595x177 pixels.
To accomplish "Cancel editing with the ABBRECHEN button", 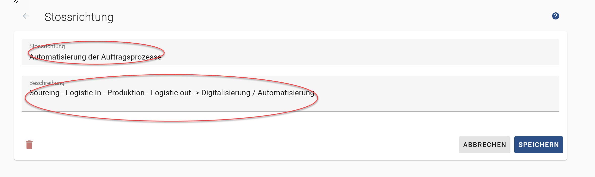I will [484, 145].
